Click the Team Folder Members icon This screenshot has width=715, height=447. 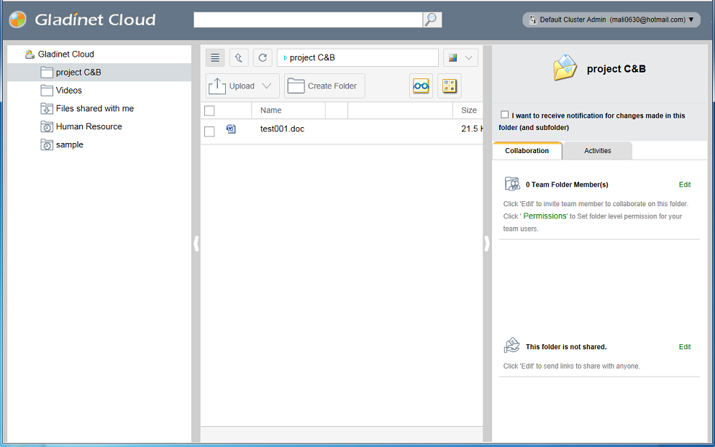click(x=513, y=184)
